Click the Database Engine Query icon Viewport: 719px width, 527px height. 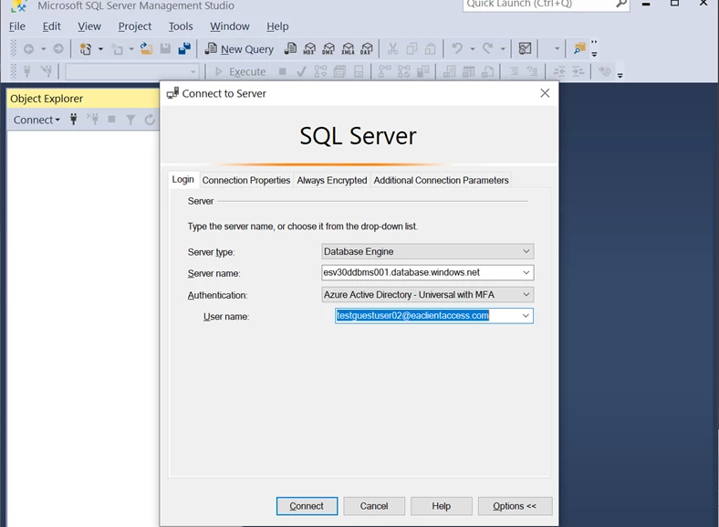click(290, 48)
